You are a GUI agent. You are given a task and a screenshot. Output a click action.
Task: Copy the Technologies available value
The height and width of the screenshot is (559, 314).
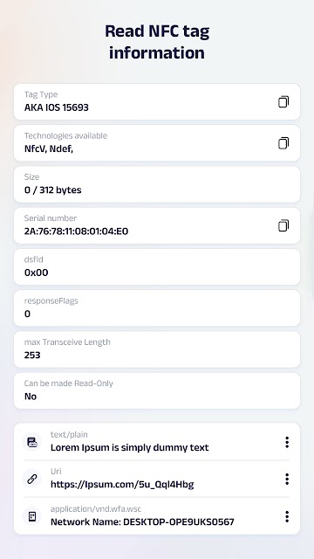point(283,143)
